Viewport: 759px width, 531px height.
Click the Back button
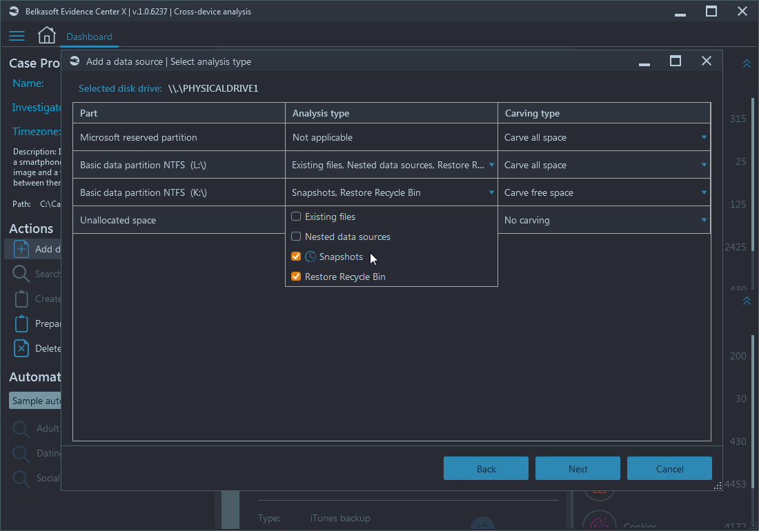[486, 469]
